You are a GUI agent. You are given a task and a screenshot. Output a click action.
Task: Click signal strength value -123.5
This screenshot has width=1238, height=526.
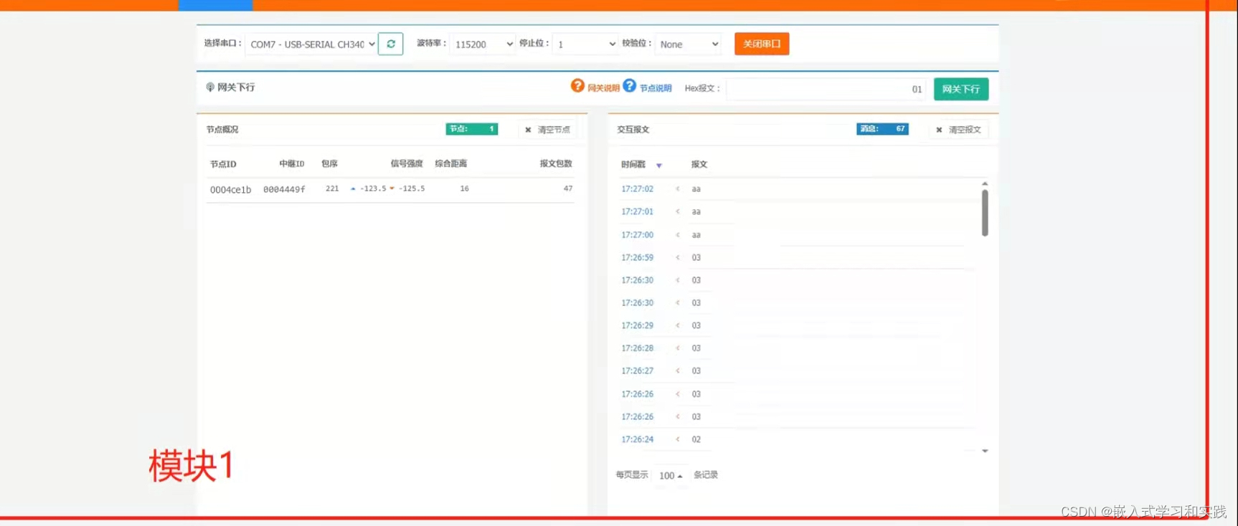(373, 188)
